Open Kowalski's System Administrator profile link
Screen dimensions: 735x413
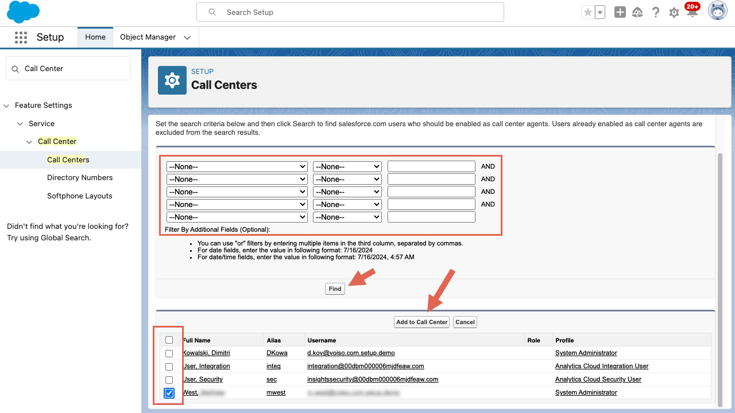tap(586, 353)
